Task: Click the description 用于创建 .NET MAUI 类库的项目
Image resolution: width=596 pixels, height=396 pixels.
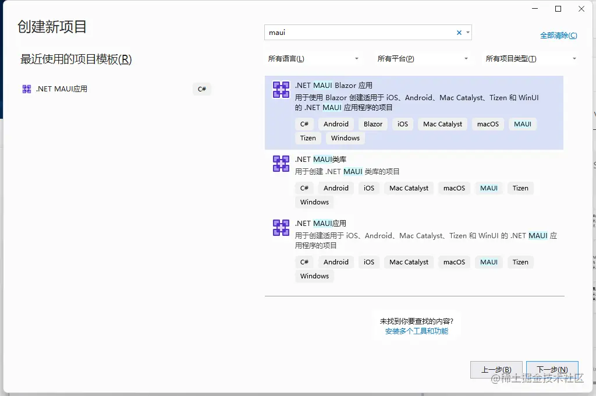Action: pyautogui.click(x=347, y=172)
